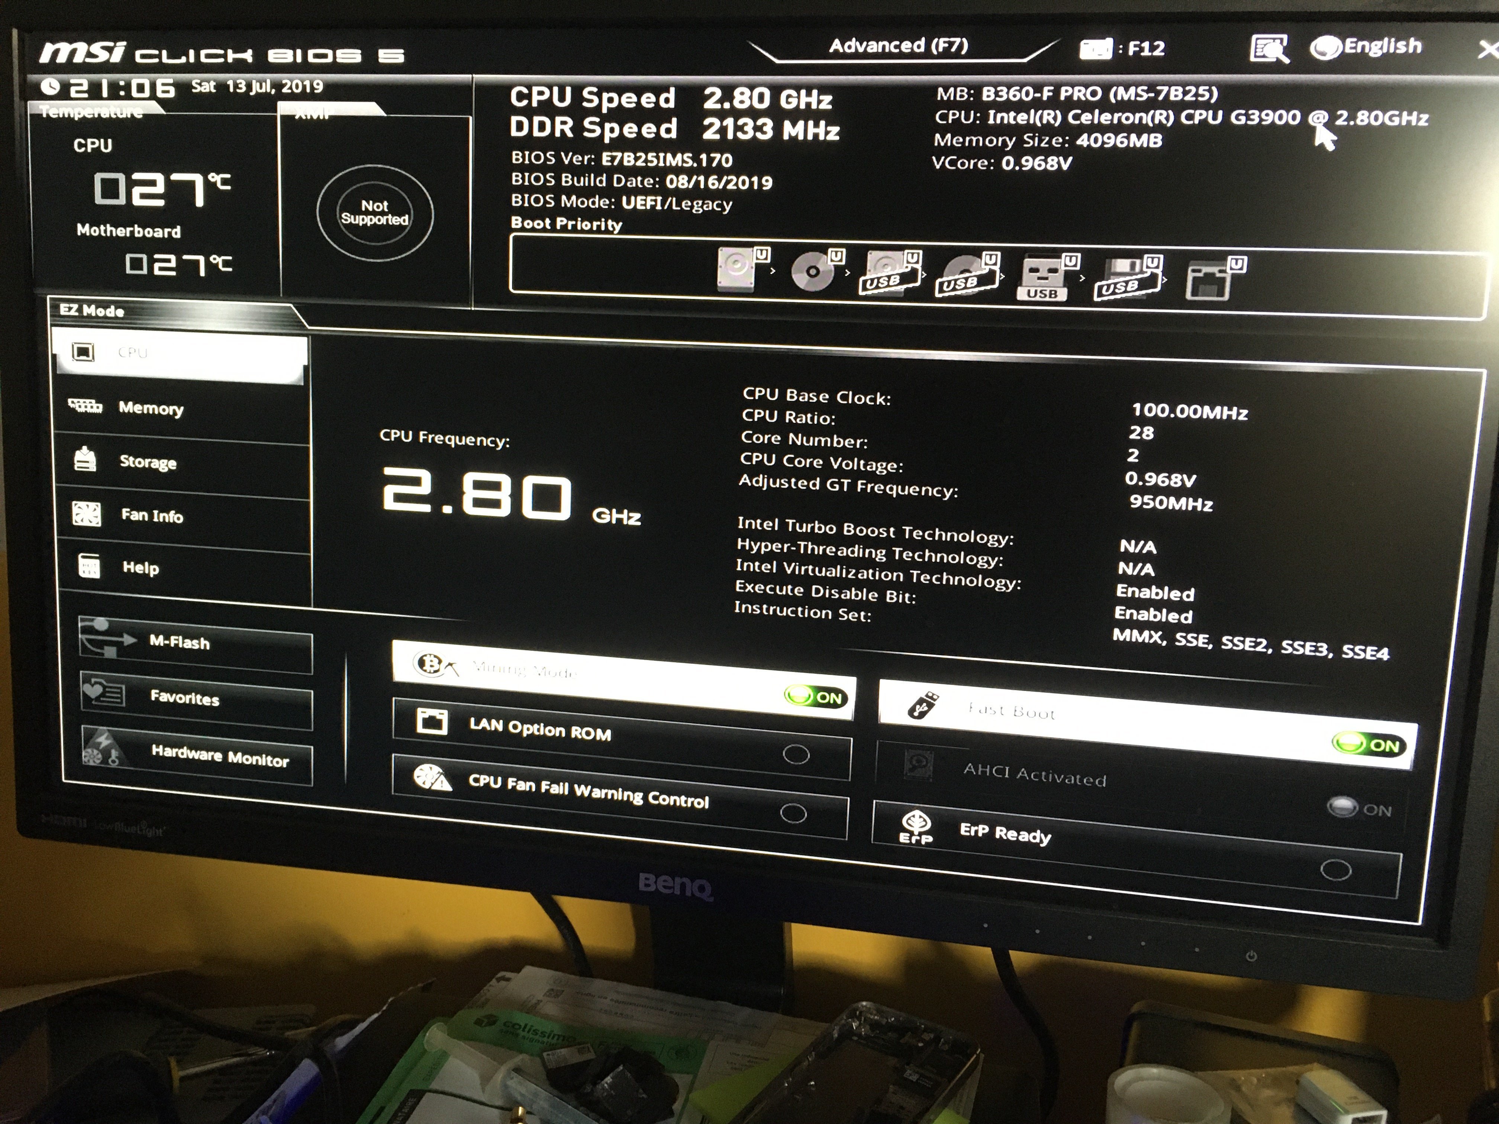This screenshot has width=1499, height=1124.
Task: Click the CPU chip icon in sidebar
Action: click(x=83, y=352)
